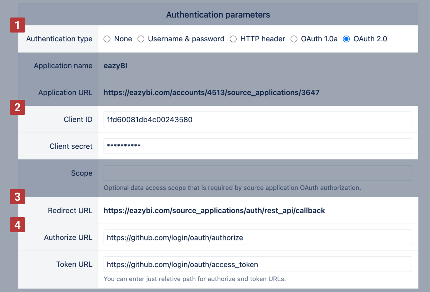430x292 pixels.
Task: Open the eazyBI Application URL link
Action: 212,92
